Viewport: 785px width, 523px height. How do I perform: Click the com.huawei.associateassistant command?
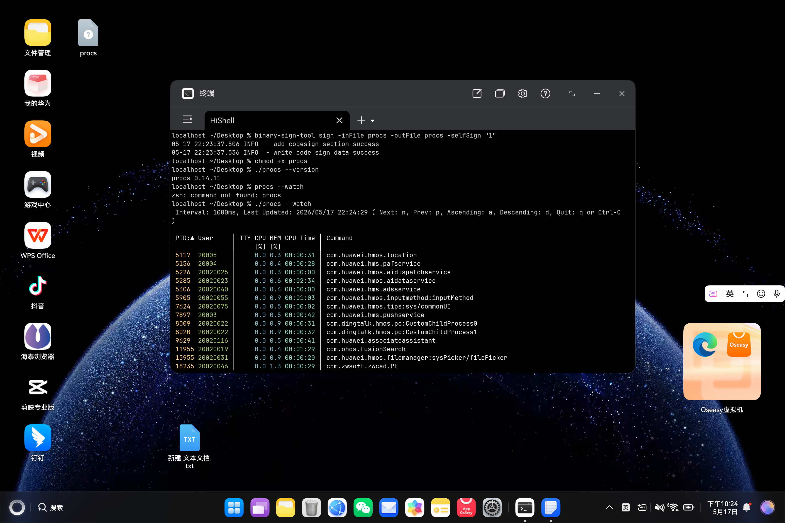click(x=381, y=340)
